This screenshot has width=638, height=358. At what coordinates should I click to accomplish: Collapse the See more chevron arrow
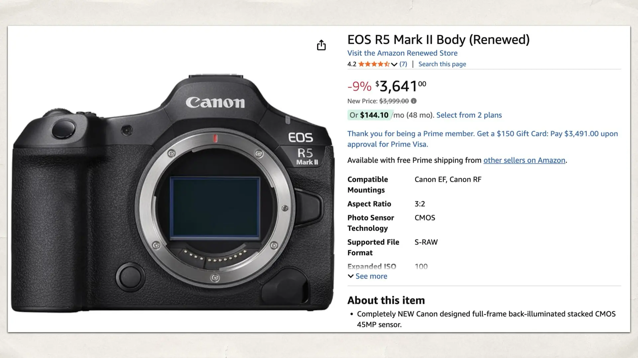click(x=351, y=276)
